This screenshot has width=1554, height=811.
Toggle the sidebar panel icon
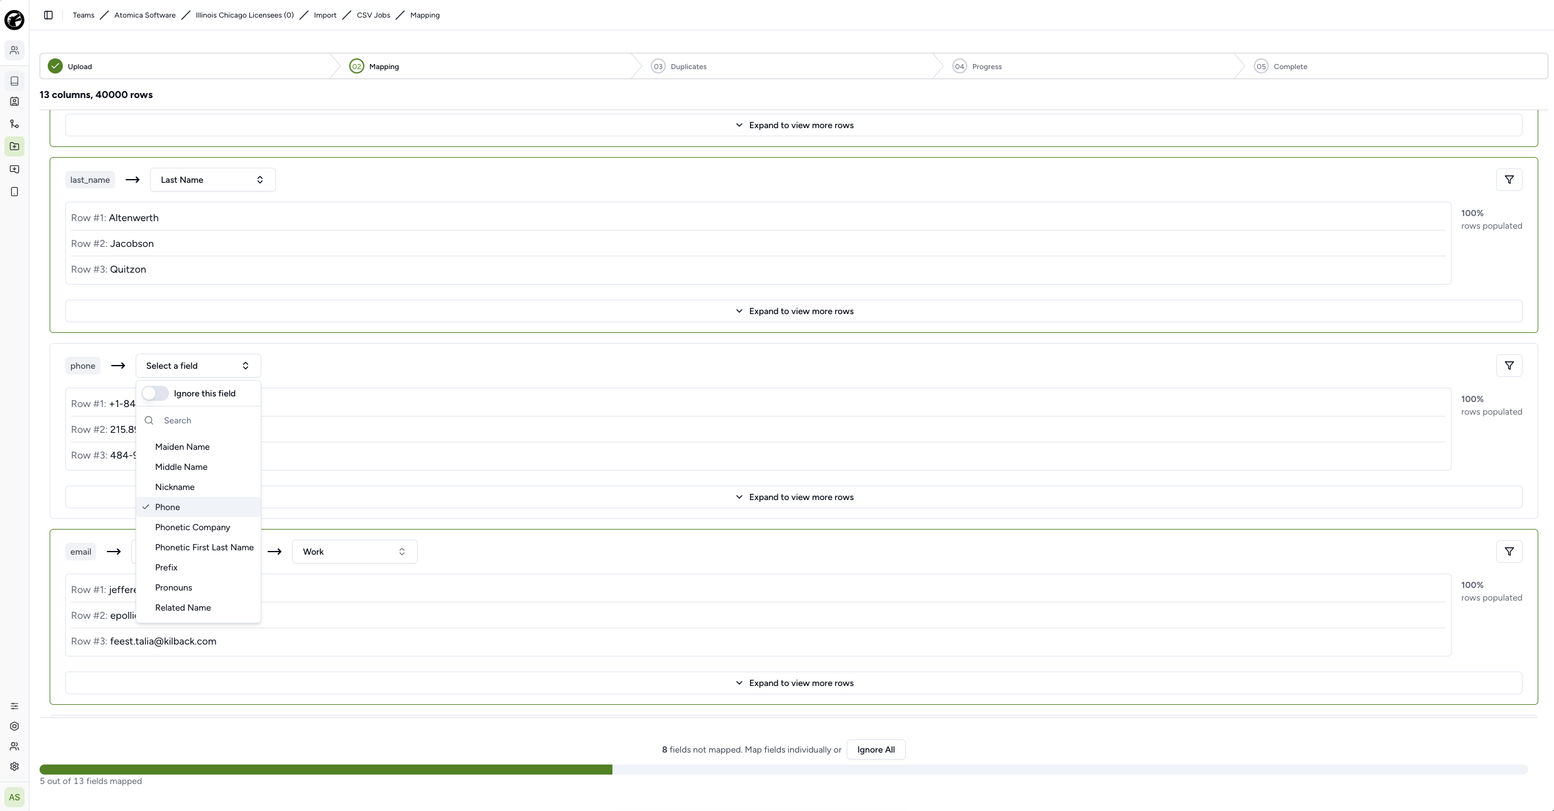48,15
